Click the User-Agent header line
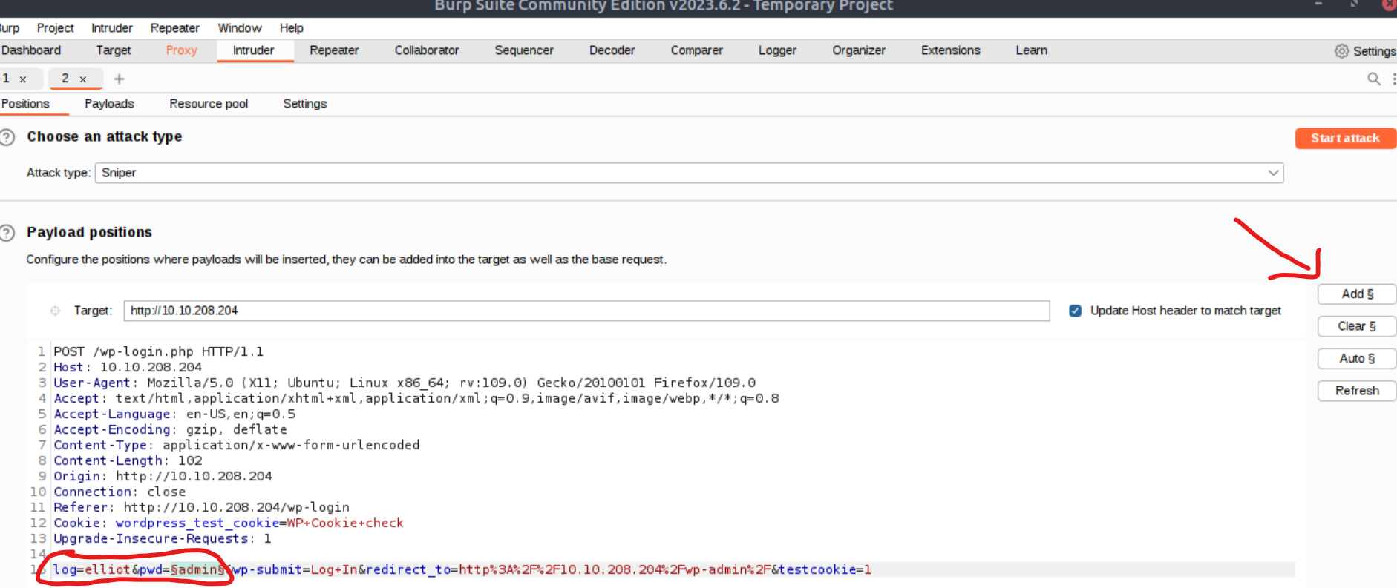Image resolution: width=1397 pixels, height=588 pixels. pos(405,383)
